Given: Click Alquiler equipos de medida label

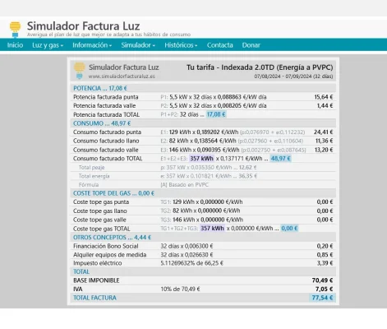Looking at the screenshot, I should click(109, 255).
